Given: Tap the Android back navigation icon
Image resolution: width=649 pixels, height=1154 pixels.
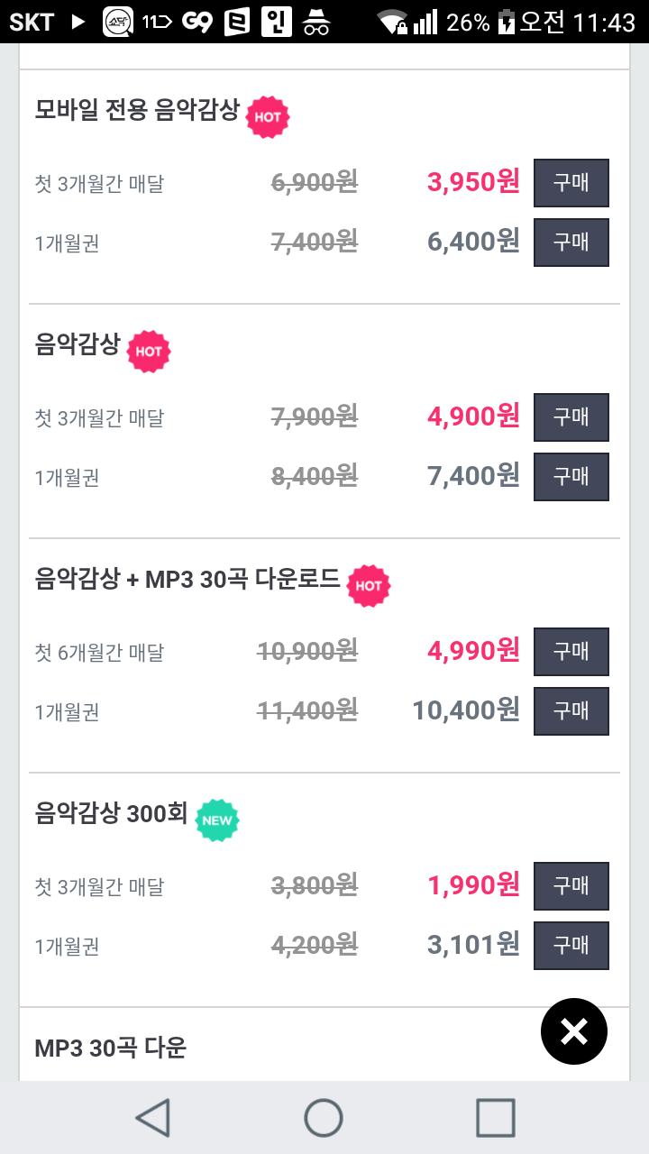Looking at the screenshot, I should (x=153, y=1118).
